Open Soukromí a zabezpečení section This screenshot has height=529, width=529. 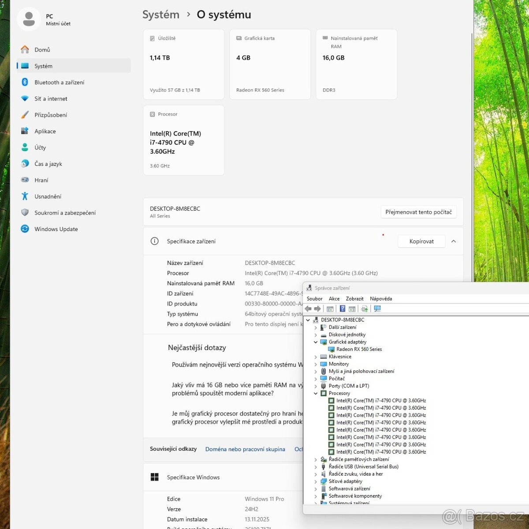coord(65,213)
